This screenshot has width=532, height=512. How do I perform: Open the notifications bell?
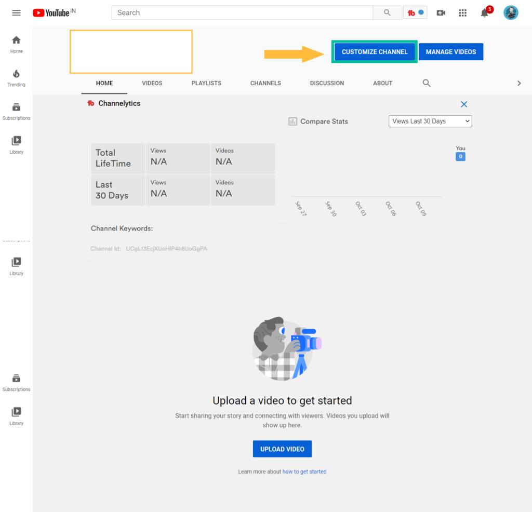point(485,13)
